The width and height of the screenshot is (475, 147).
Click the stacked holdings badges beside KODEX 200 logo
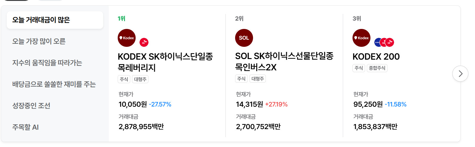click(x=384, y=42)
